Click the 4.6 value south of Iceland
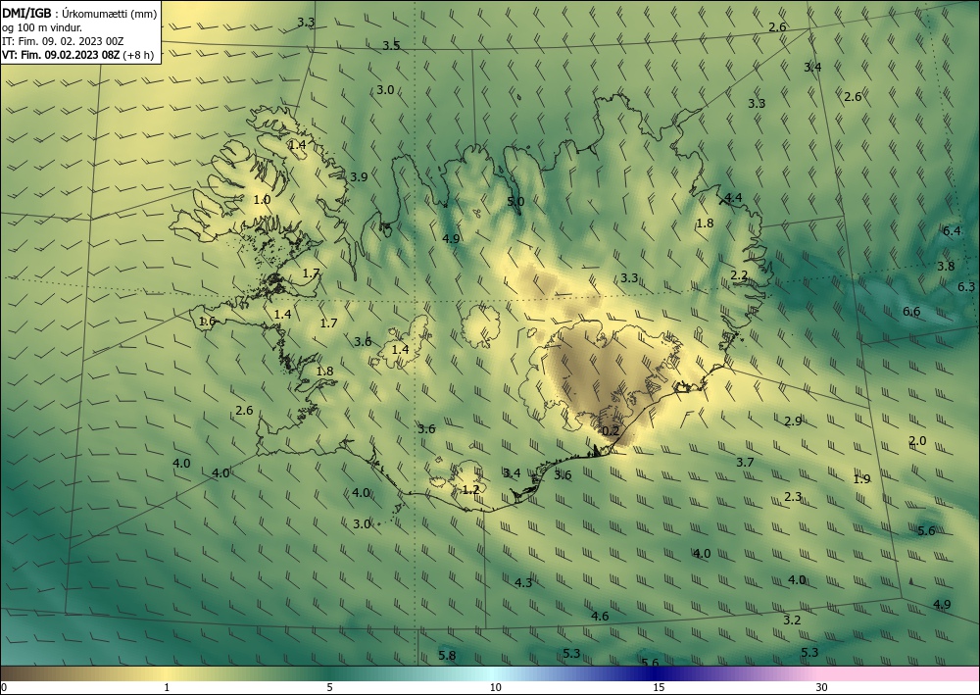The height and width of the screenshot is (695, 980). coord(600,617)
